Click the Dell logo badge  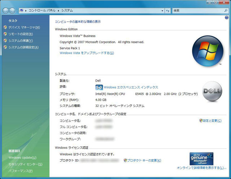click(212, 92)
